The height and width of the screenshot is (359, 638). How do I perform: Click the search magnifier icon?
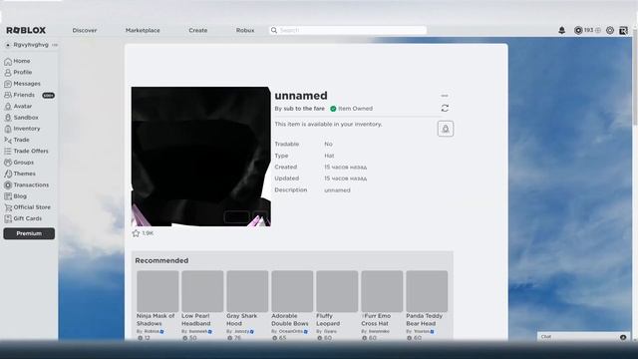[274, 30]
